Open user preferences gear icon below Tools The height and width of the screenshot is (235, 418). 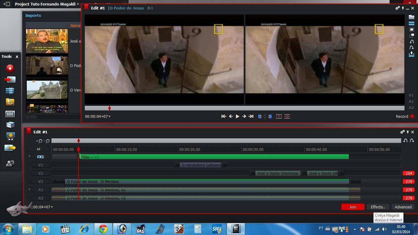click(x=10, y=163)
